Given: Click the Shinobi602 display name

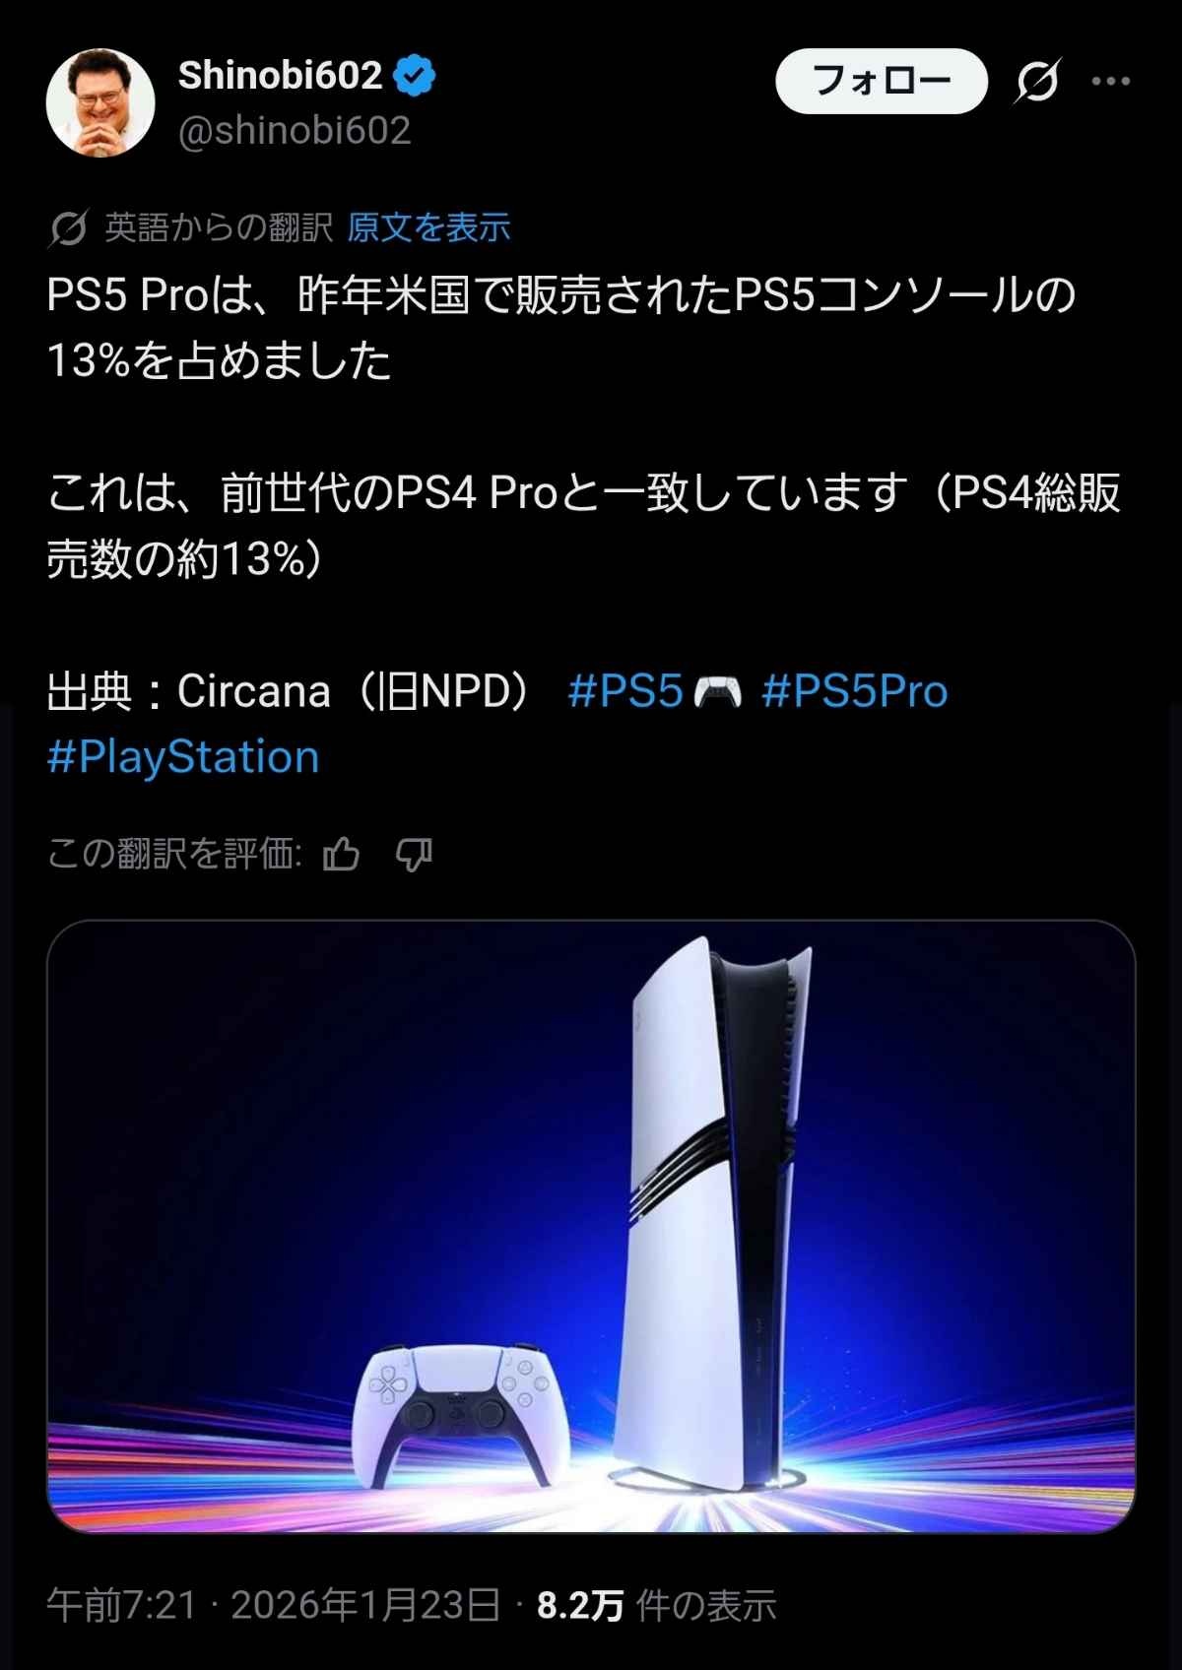Looking at the screenshot, I should pos(280,76).
